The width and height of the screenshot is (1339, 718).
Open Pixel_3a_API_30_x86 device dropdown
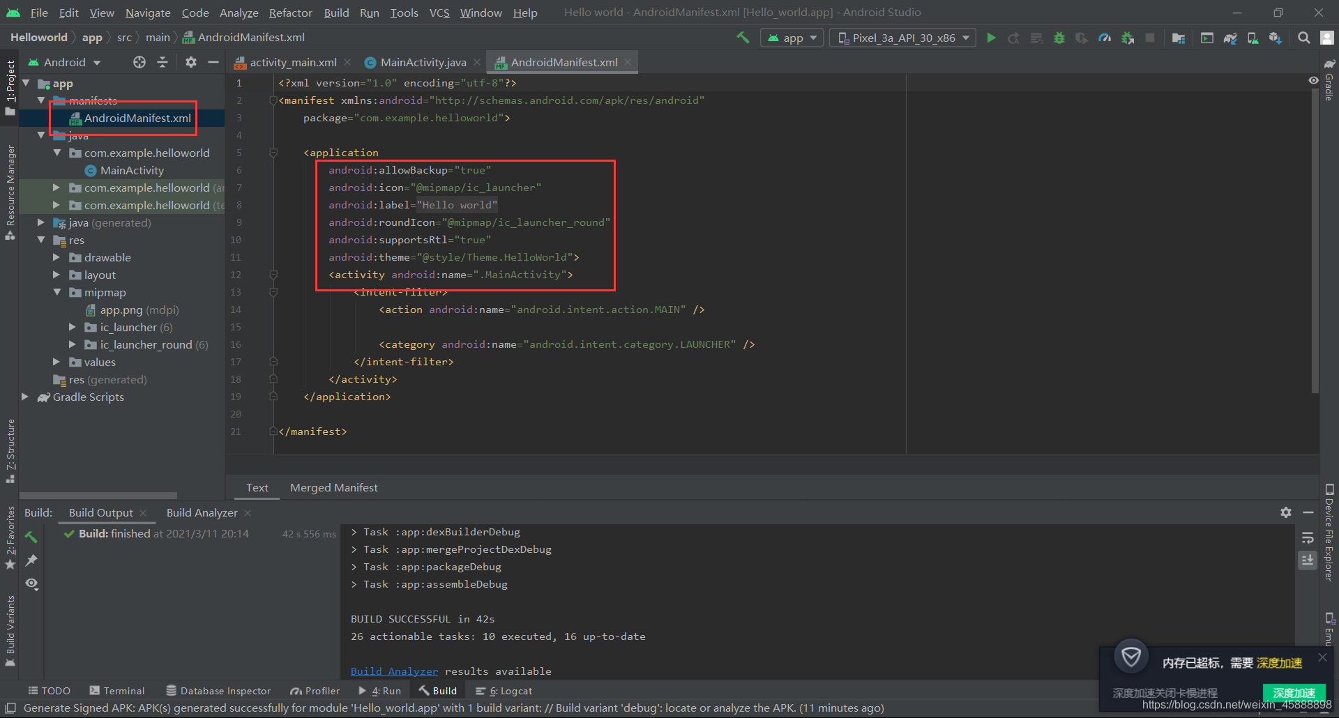(903, 38)
